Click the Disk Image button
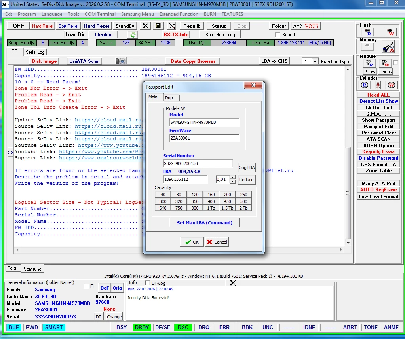Screen dimensions: 405x339 pyautogui.click(x=44, y=61)
